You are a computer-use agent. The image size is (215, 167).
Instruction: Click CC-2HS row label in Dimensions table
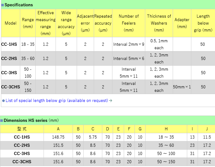click(22, 145)
